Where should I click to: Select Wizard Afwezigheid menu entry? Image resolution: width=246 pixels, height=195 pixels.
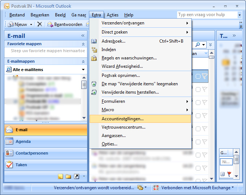point(140,66)
